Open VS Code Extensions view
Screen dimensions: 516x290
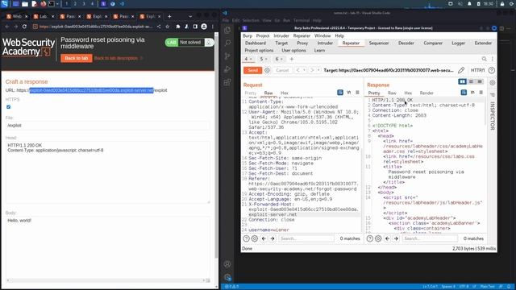tap(227, 82)
